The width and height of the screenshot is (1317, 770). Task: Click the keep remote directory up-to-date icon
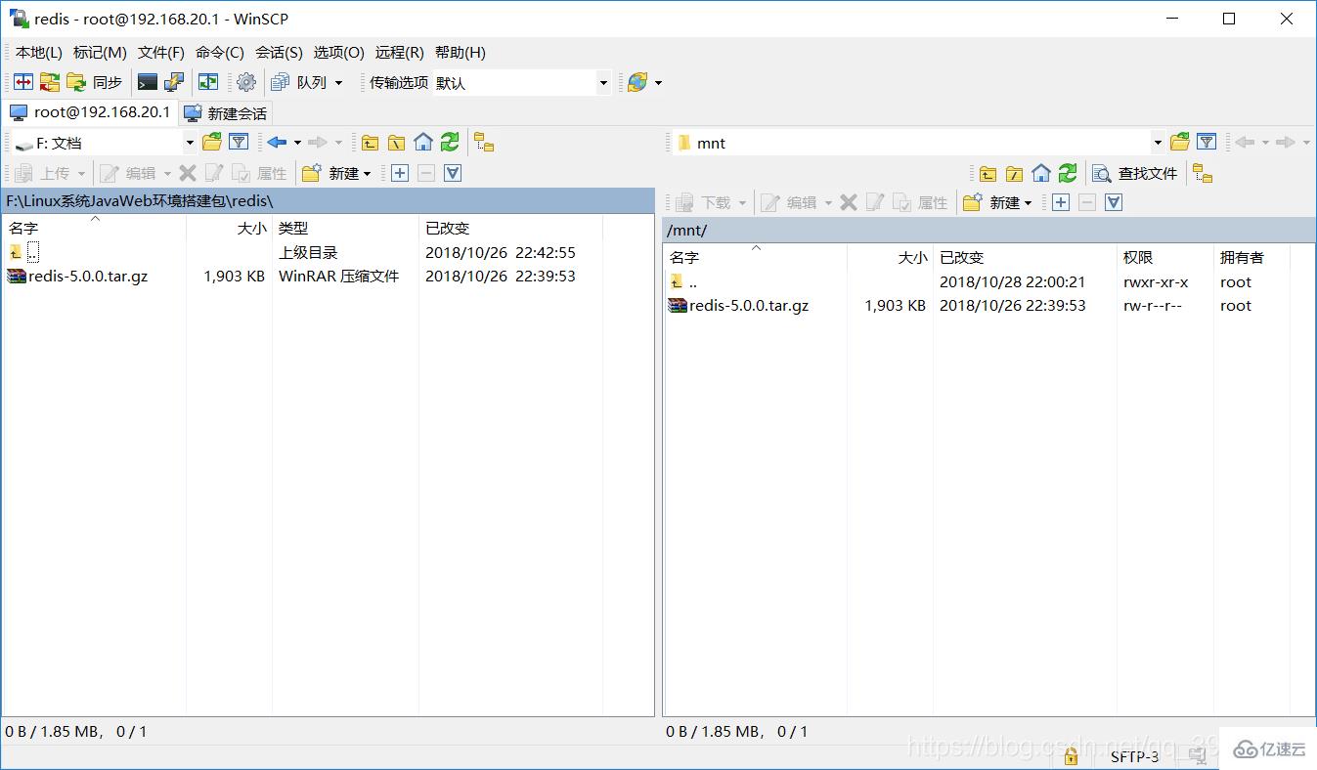click(208, 82)
